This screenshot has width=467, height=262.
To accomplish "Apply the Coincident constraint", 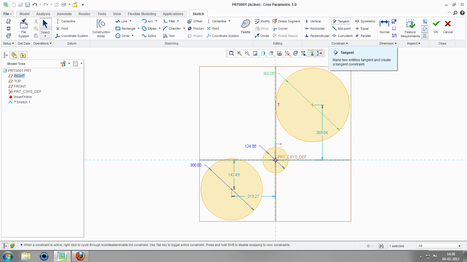I will tap(343, 36).
